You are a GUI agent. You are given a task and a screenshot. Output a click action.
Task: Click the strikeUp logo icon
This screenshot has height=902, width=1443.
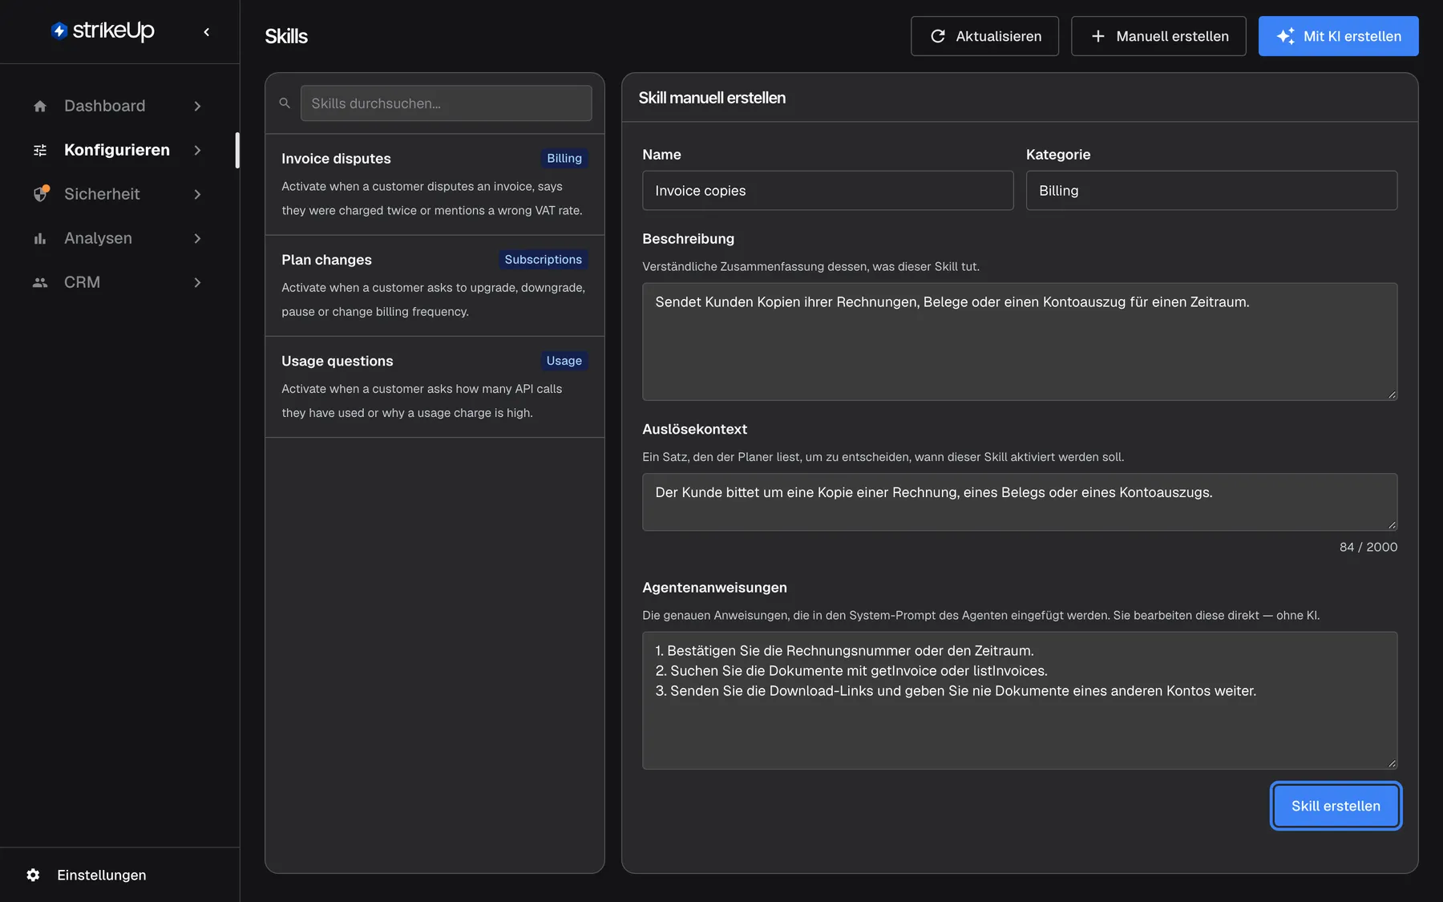point(59,31)
